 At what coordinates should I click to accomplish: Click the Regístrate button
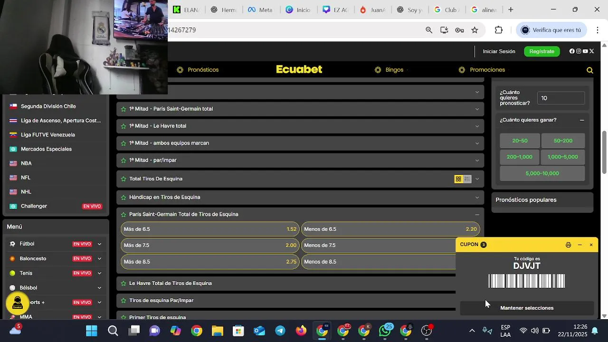pyautogui.click(x=541, y=51)
